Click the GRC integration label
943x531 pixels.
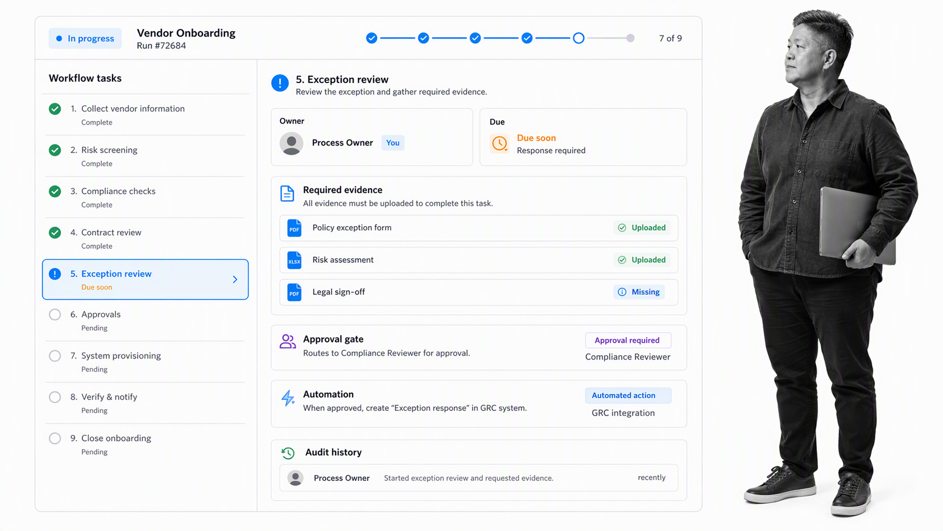click(x=623, y=413)
